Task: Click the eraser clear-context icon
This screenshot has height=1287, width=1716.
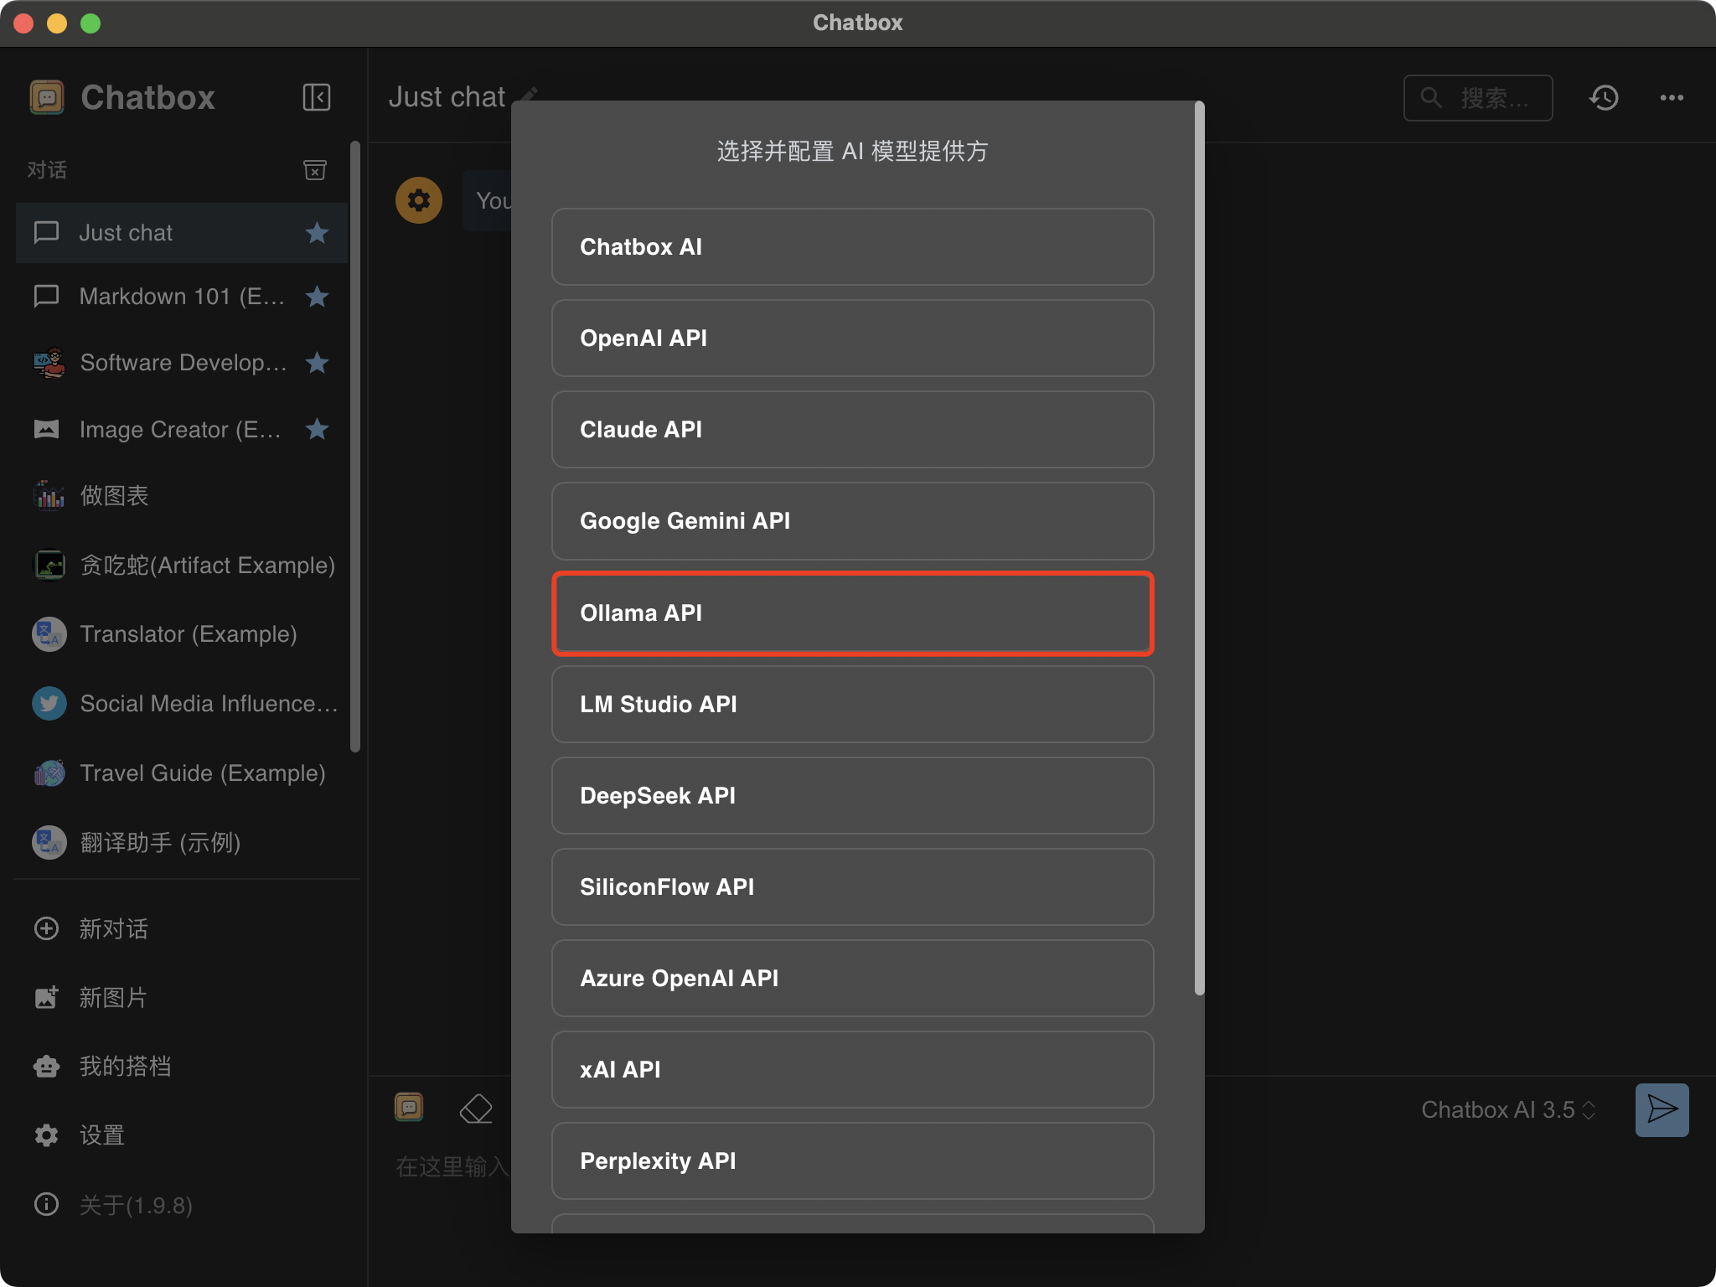Action: (476, 1109)
